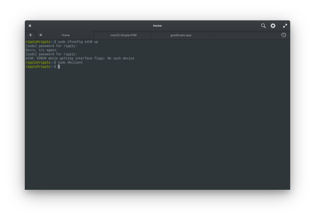Toggle fullscreen with the expand arrows icon
The image size is (315, 219).
285,26
